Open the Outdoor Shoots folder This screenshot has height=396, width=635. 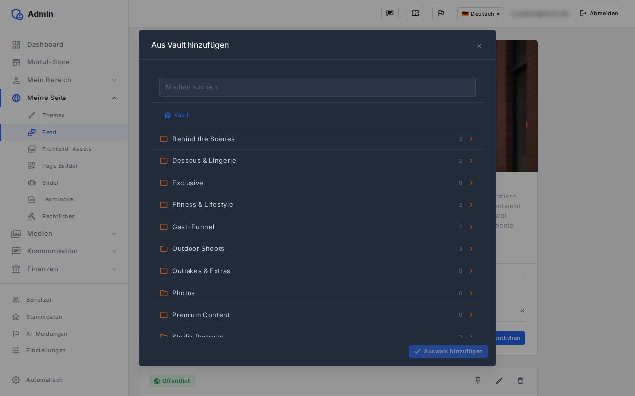[x=317, y=249]
